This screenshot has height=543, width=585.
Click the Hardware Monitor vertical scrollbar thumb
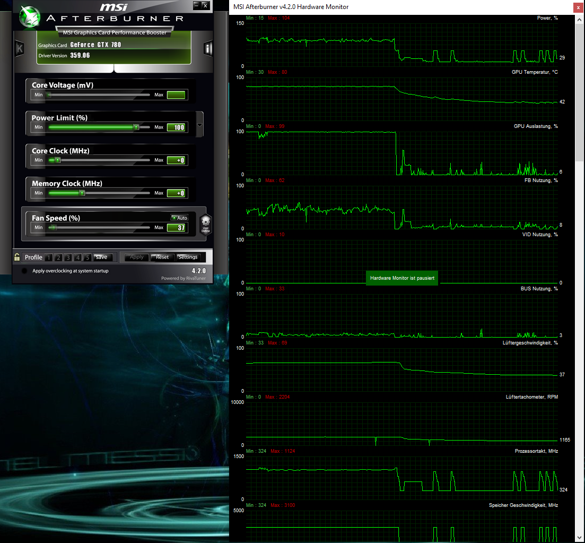[579, 92]
